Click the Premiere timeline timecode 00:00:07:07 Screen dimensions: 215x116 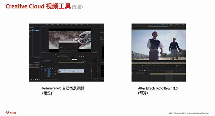click(x=47, y=61)
